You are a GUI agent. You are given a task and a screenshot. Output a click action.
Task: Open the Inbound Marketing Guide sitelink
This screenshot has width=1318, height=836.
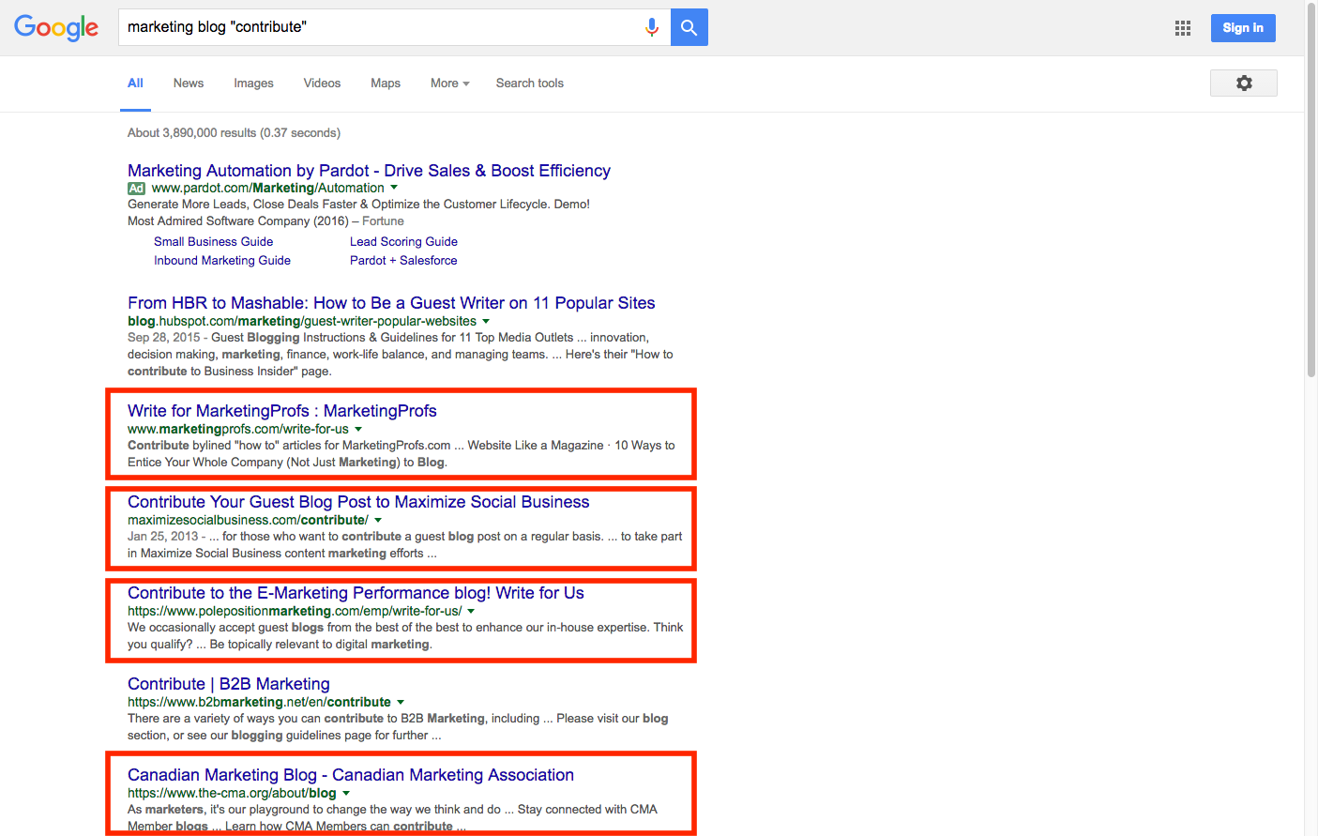[222, 261]
